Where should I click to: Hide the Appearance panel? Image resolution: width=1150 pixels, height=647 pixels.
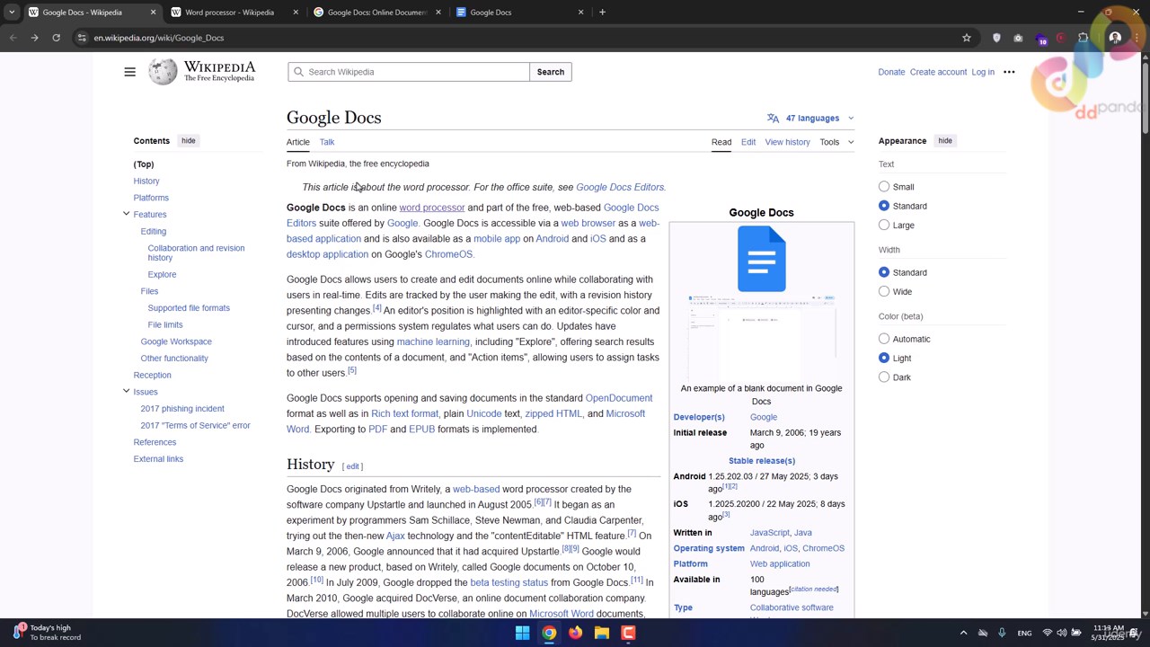[x=945, y=141]
